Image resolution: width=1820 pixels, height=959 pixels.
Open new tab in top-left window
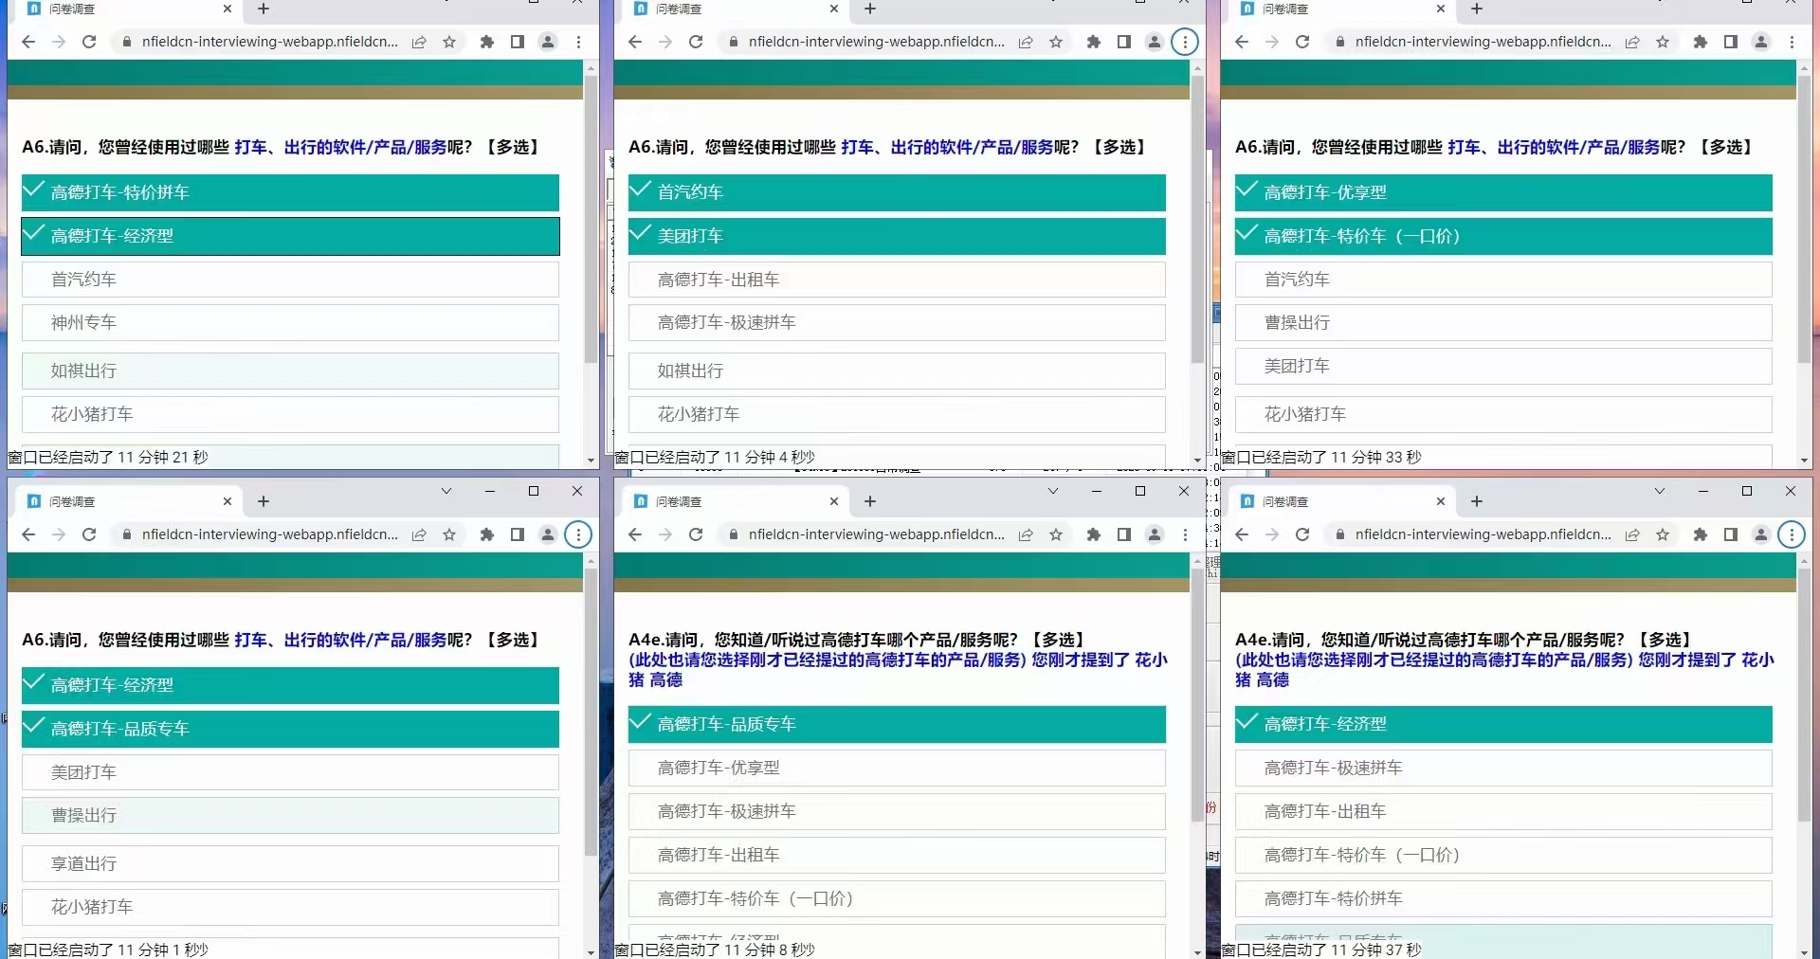pyautogui.click(x=264, y=9)
